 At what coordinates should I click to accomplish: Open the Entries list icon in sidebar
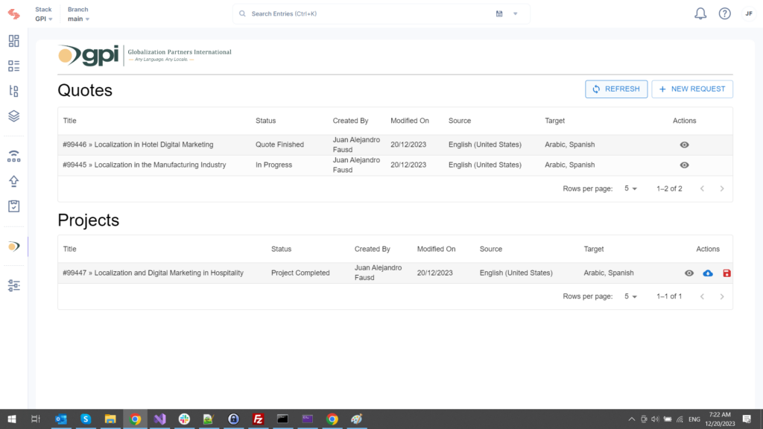point(13,66)
